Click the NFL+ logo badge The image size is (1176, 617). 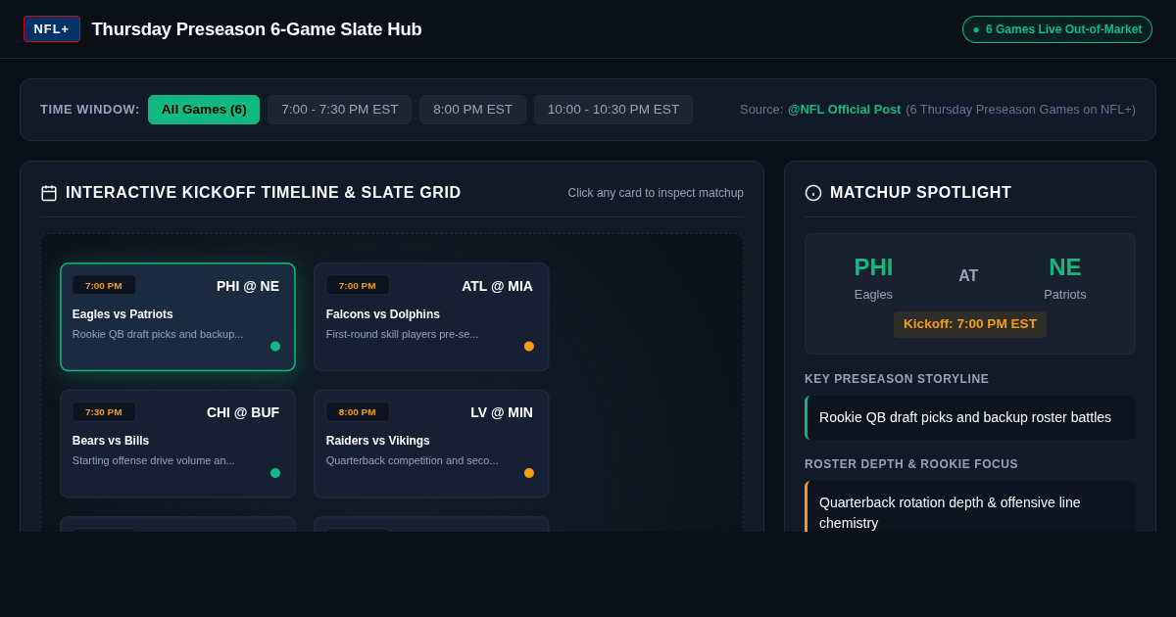(x=52, y=29)
